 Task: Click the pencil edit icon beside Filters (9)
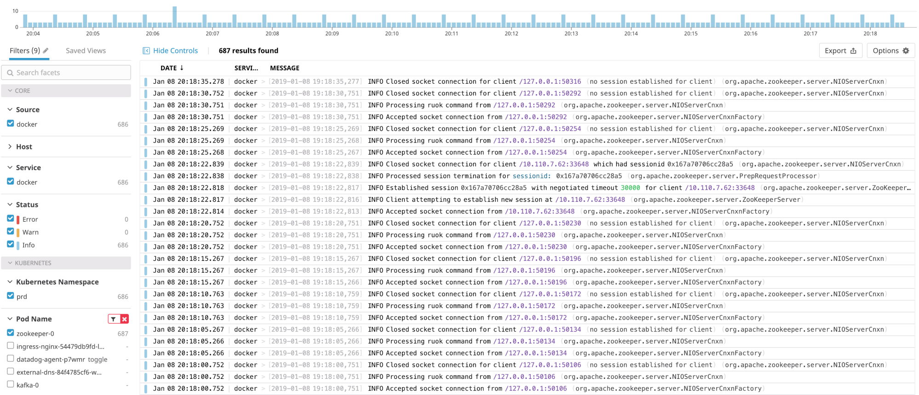point(46,51)
